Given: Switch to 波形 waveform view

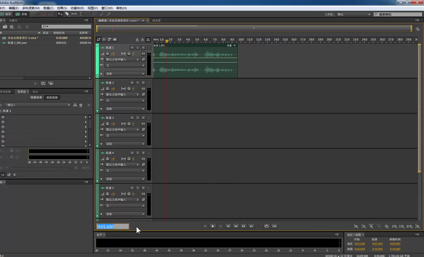Looking at the screenshot, I should point(6,14).
